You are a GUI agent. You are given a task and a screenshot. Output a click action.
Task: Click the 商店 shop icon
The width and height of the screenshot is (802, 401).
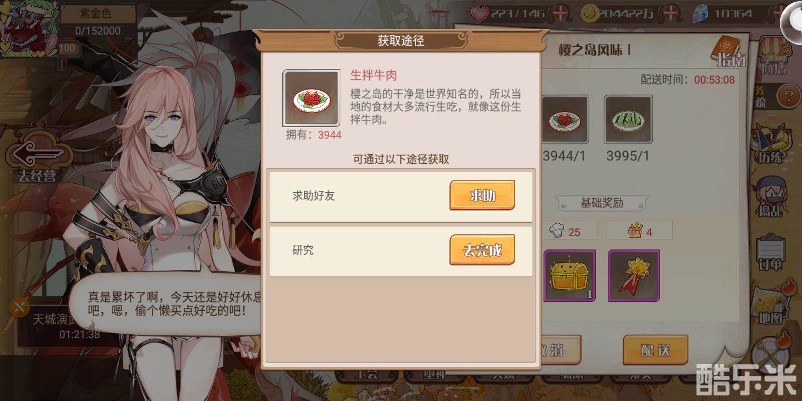click(x=775, y=56)
